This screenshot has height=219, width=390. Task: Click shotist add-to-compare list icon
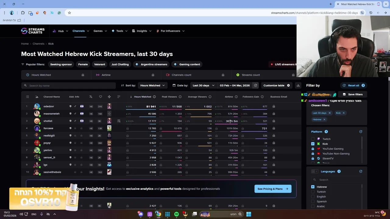[119, 121]
